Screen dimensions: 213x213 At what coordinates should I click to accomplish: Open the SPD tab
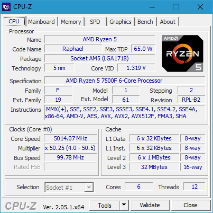(x=95, y=22)
